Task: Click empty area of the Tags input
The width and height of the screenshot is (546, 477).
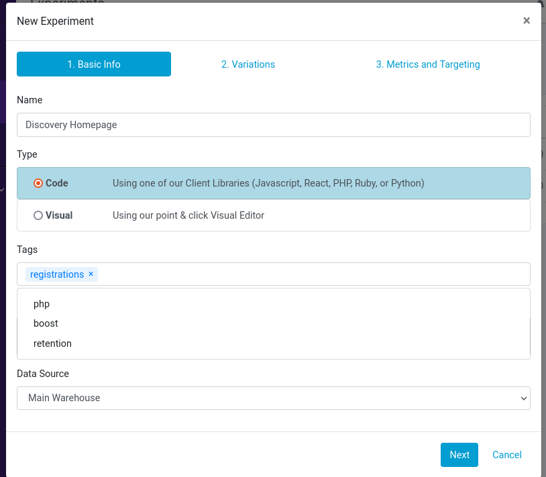Action: pos(309,274)
